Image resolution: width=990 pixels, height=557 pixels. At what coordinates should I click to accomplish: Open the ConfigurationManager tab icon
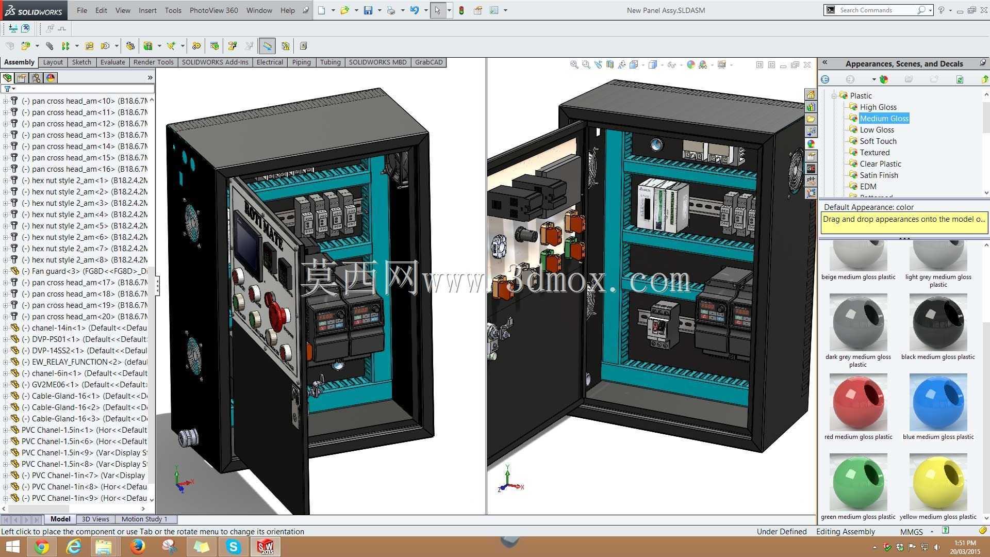[x=36, y=78]
